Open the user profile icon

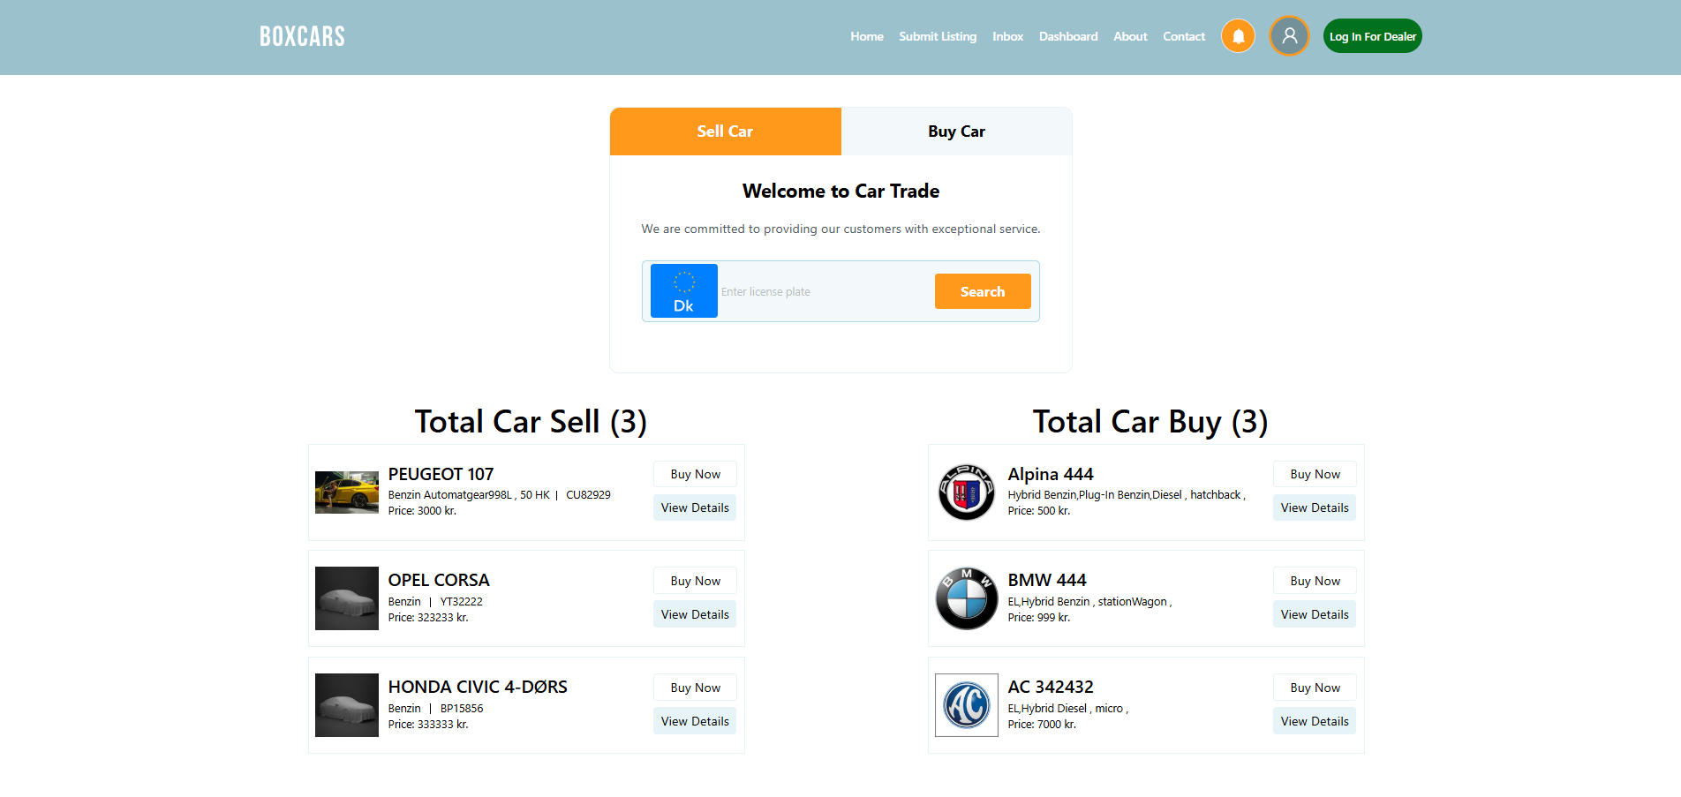[x=1289, y=36]
